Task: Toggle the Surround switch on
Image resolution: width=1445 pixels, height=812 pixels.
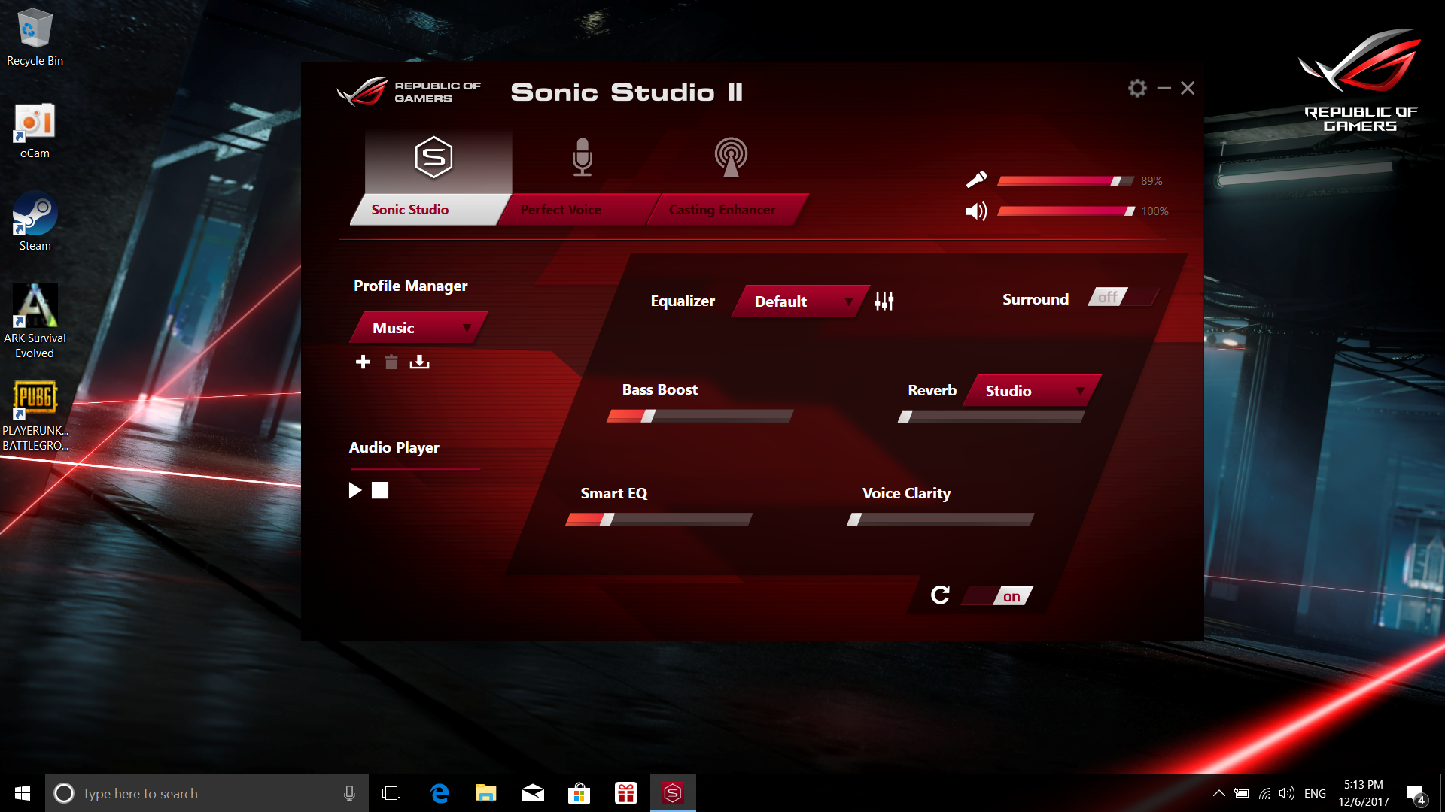Action: [x=1121, y=298]
